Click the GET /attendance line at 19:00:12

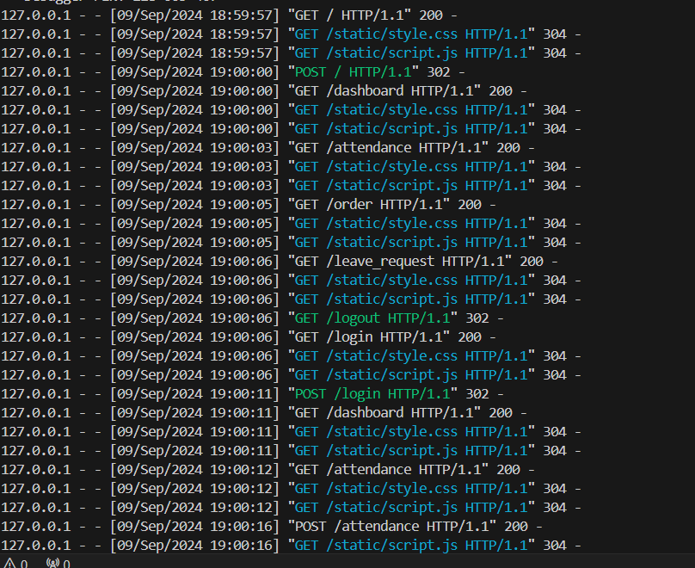point(268,470)
